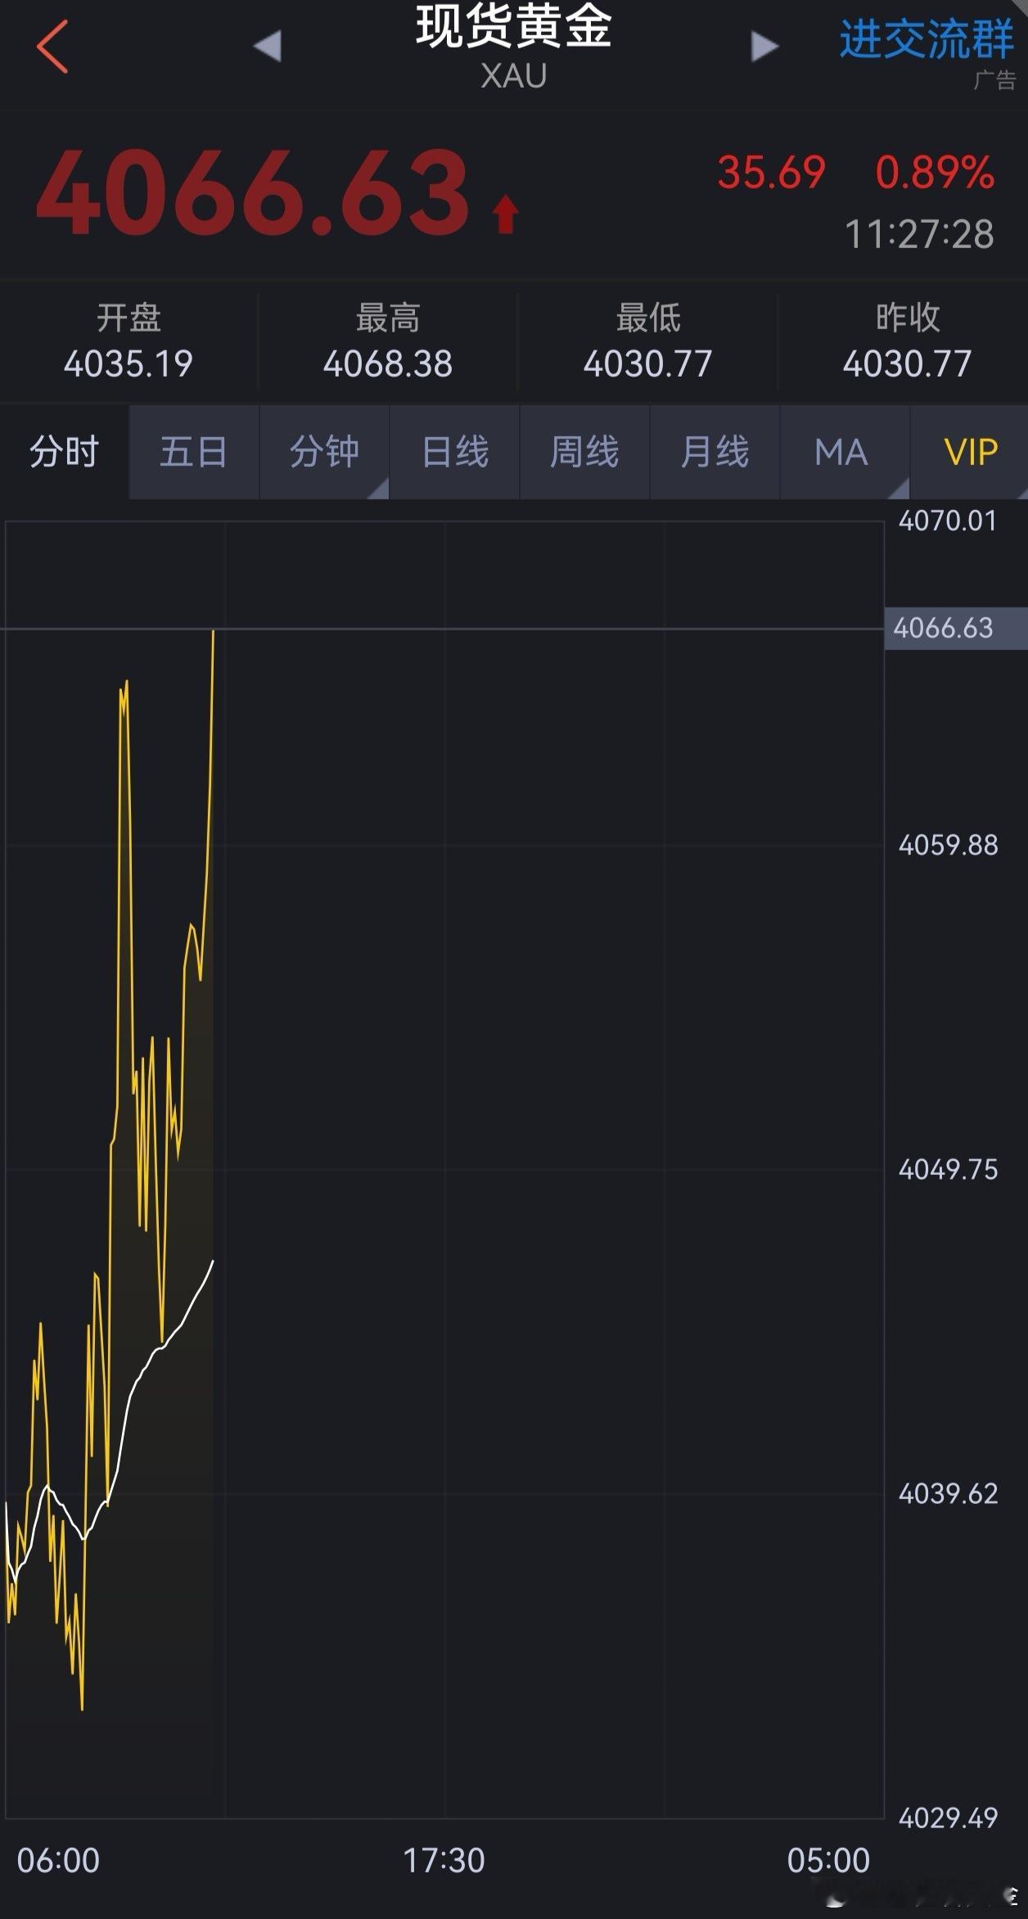The image size is (1028, 1919).
Task: Tap the 现货黄金 XAU title
Action: click(x=513, y=47)
